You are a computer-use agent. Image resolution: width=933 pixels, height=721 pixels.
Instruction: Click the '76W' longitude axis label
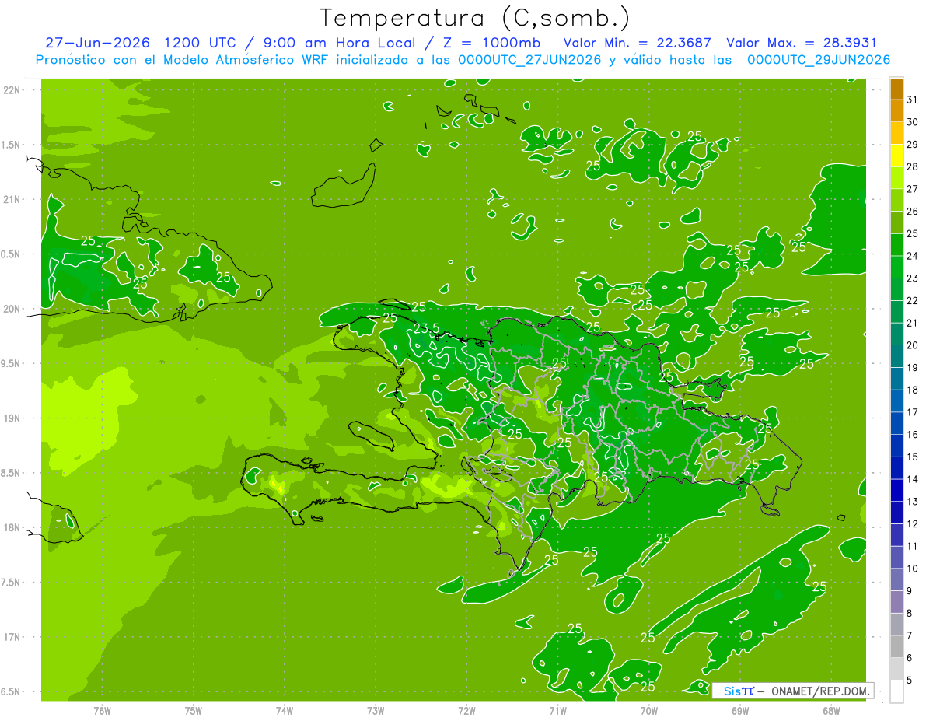point(102,710)
